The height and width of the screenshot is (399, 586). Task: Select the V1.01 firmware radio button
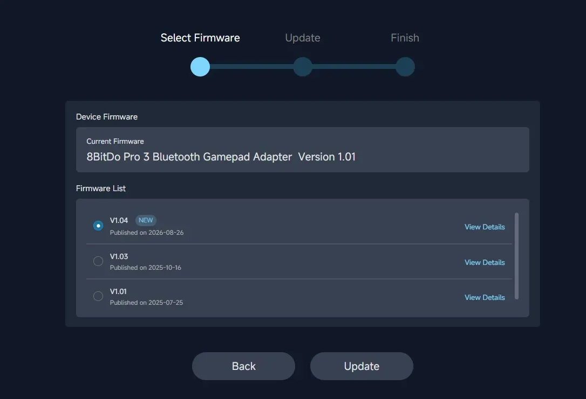(98, 296)
